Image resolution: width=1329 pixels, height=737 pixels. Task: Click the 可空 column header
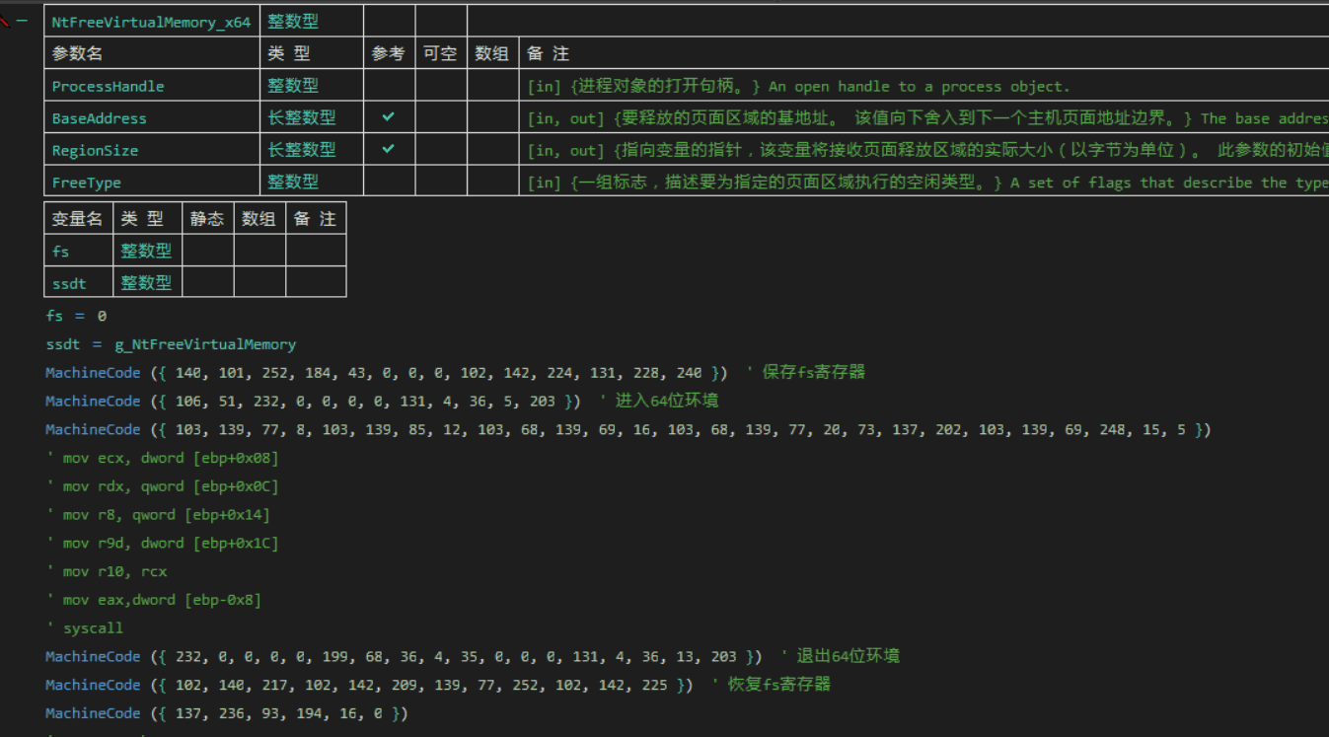coord(440,53)
